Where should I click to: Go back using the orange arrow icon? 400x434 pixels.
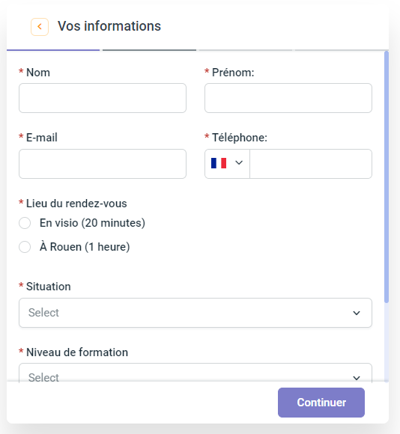click(x=40, y=27)
